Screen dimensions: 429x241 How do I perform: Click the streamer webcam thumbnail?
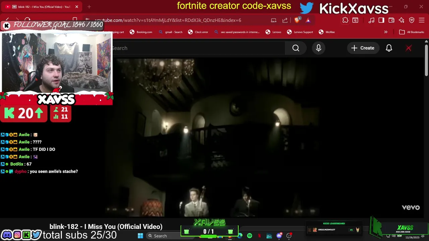click(x=56, y=63)
